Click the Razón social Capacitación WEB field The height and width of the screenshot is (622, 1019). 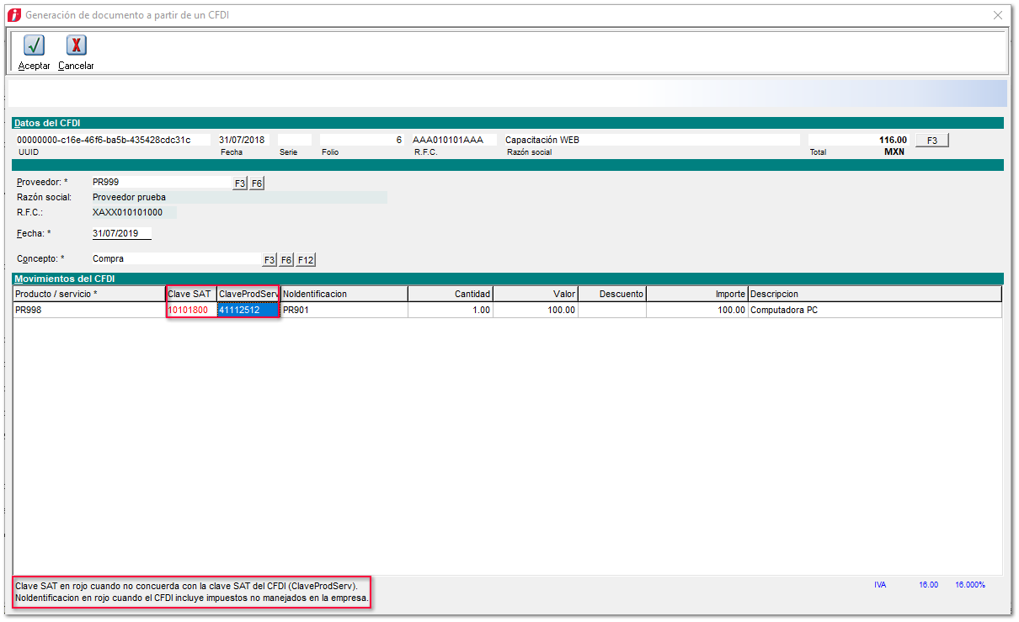click(651, 140)
